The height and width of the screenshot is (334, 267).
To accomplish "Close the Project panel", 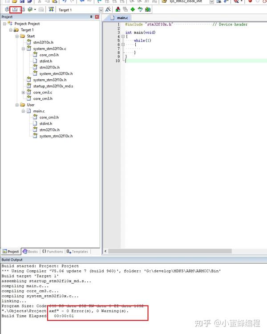I will (x=97, y=17).
